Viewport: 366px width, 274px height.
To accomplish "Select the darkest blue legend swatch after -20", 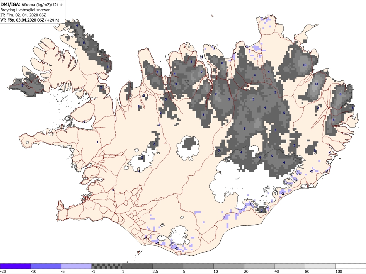I will point(15,266).
